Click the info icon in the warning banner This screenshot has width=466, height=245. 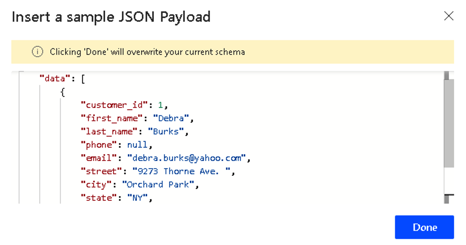[x=38, y=52]
